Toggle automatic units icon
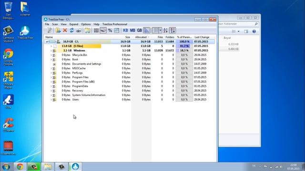 (x=147, y=30)
